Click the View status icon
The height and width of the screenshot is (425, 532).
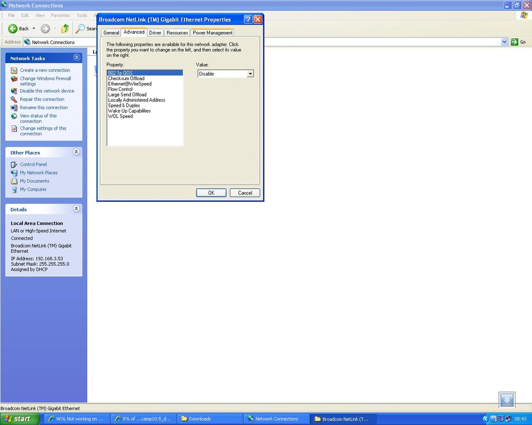click(x=14, y=116)
